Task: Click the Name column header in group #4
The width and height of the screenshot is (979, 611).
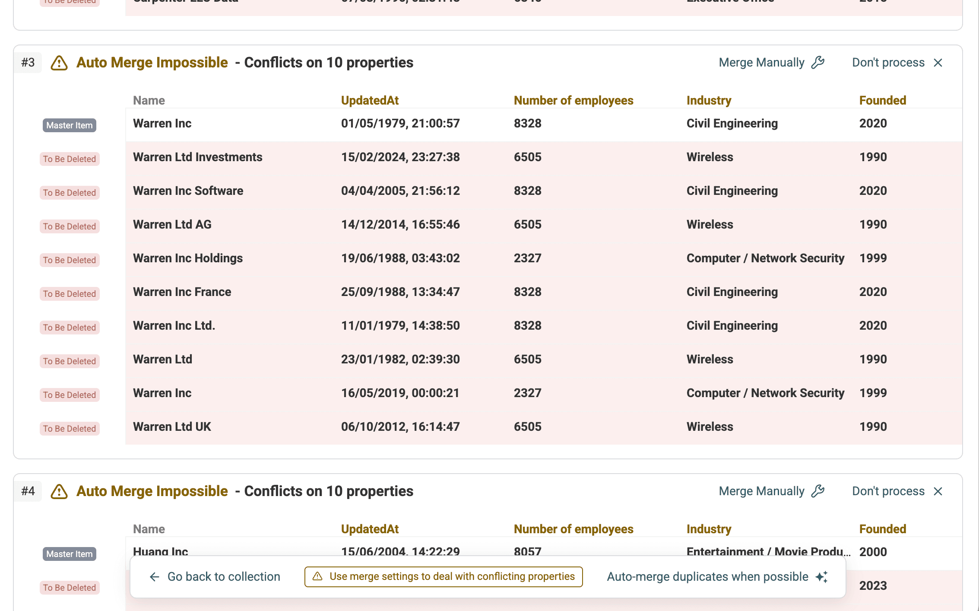Action: coord(149,529)
